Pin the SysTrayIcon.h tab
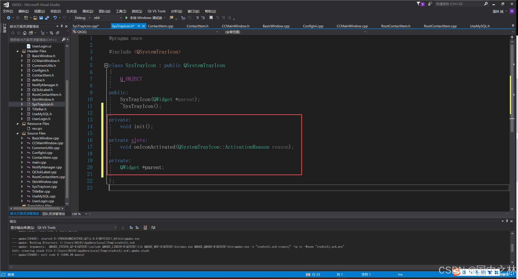518x279 pixels. point(139,26)
